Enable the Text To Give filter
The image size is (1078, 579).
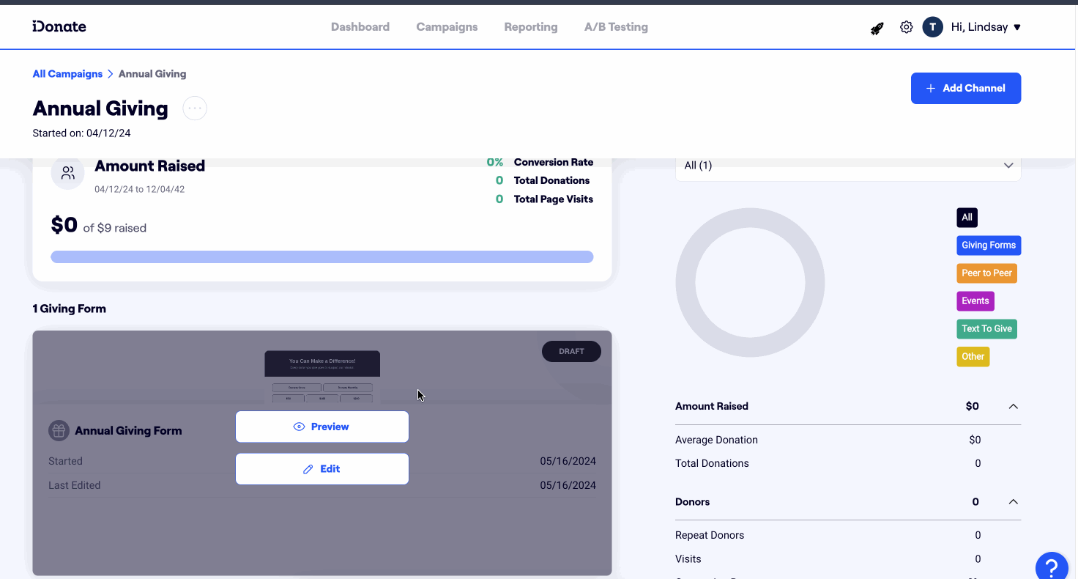(986, 328)
